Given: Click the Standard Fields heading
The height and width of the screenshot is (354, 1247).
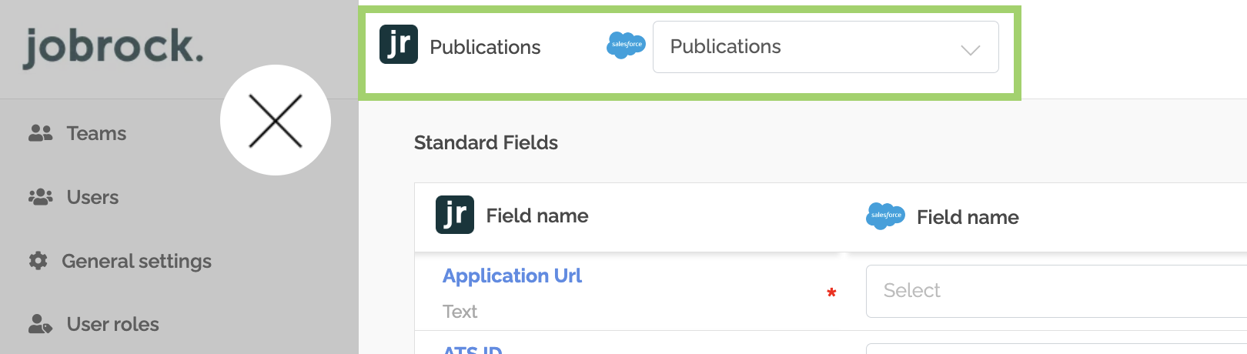Looking at the screenshot, I should click(x=486, y=142).
